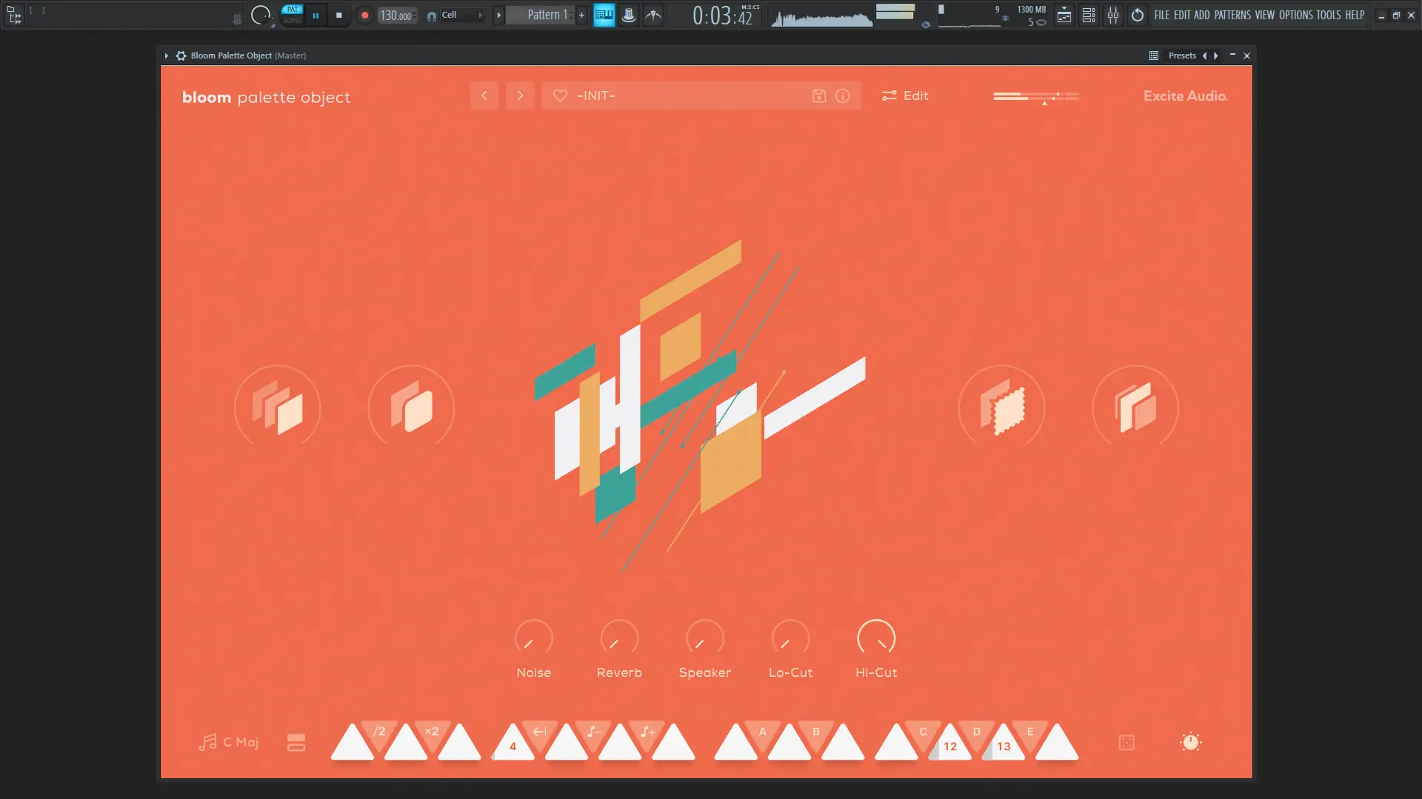The height and width of the screenshot is (799, 1422).
Task: Click the favorite heart icon beside -INIT-
Action: coord(560,95)
